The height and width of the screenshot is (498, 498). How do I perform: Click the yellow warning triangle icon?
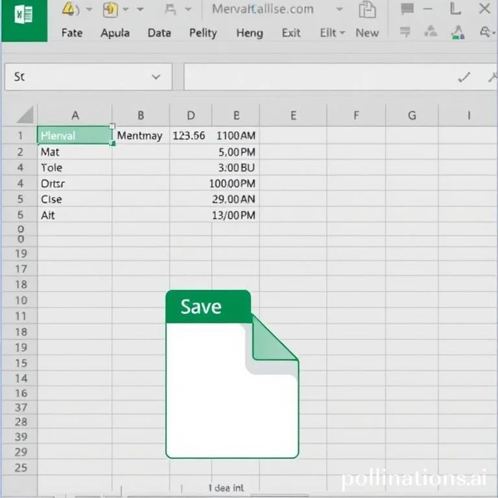[69, 10]
